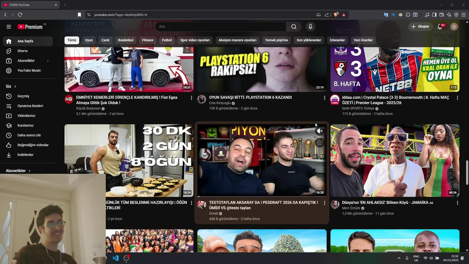Open the Enis Kirazoglu channel link

click(x=220, y=103)
